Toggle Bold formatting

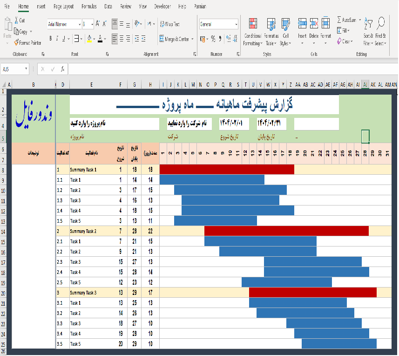pos(51,39)
